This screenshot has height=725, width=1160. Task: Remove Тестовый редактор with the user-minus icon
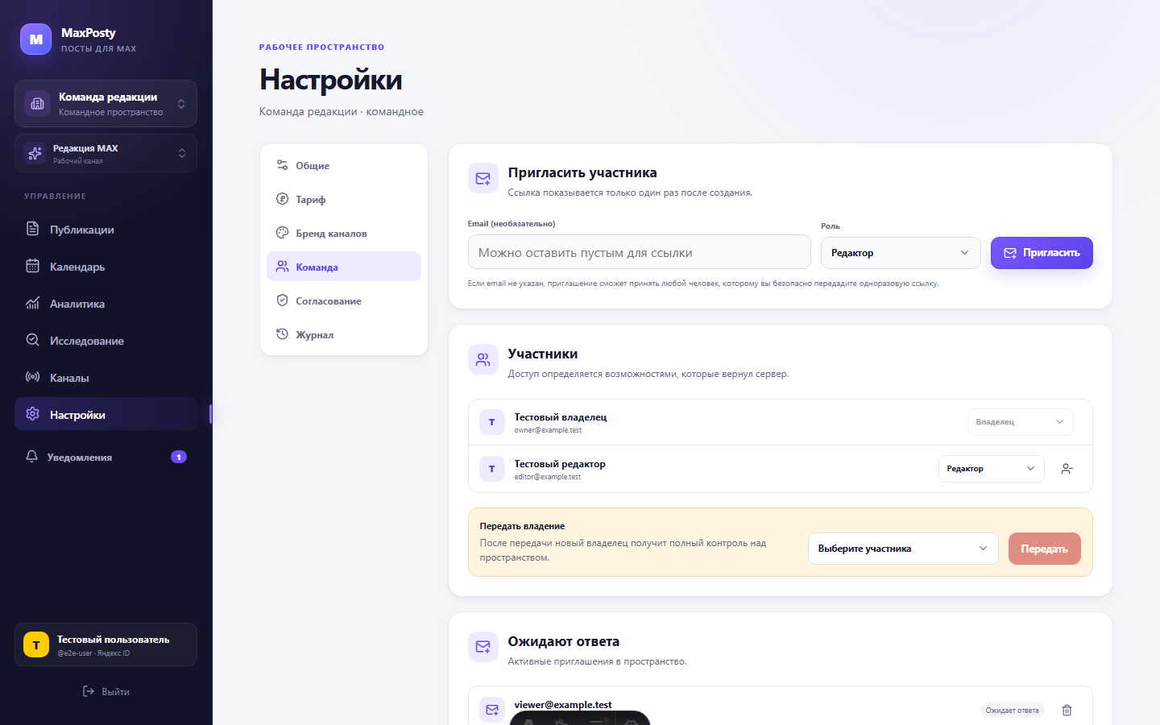pyautogui.click(x=1067, y=469)
